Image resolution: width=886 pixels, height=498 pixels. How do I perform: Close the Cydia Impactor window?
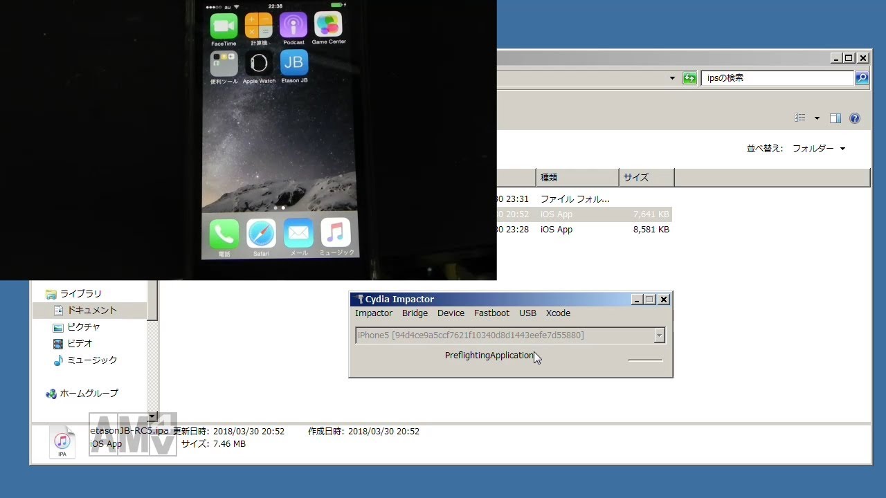(x=664, y=299)
